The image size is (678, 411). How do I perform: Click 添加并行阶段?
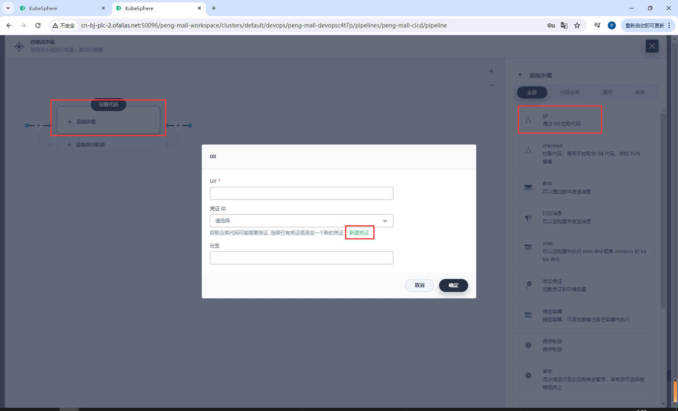coord(109,145)
